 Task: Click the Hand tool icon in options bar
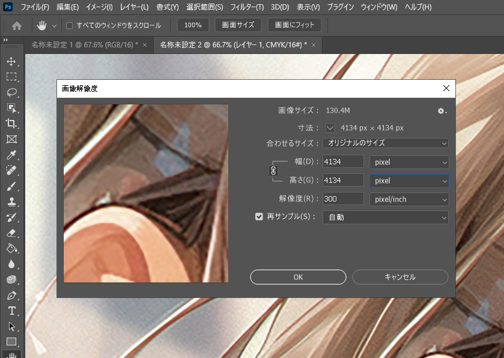pyautogui.click(x=41, y=25)
